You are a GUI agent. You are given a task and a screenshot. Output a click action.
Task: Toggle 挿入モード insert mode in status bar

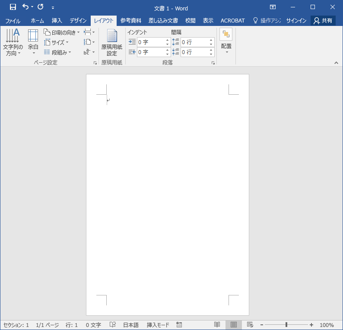tap(158, 325)
